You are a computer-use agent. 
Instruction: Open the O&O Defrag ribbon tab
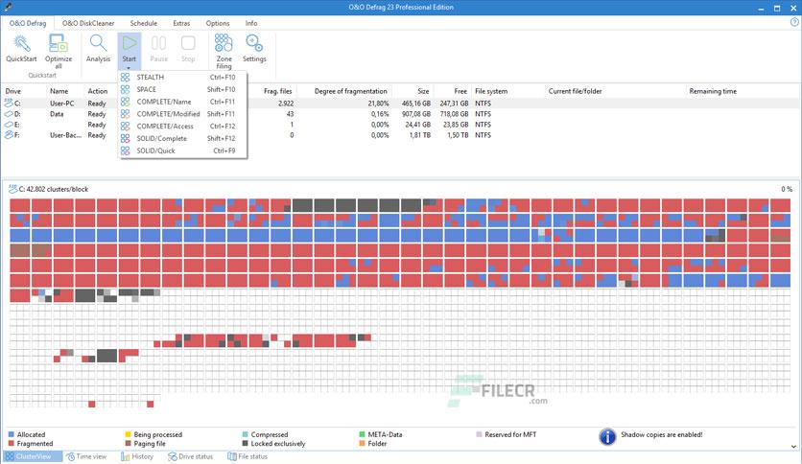(x=28, y=23)
